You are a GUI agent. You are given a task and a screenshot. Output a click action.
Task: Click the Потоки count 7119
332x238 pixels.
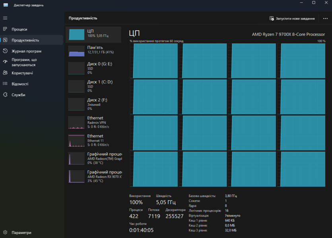(x=154, y=216)
